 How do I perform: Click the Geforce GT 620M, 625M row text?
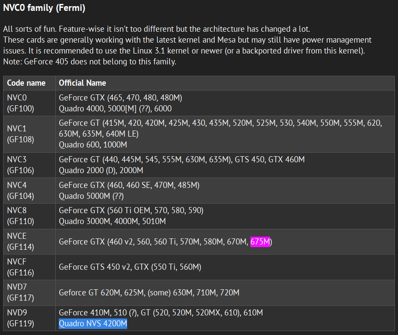pyautogui.click(x=149, y=293)
